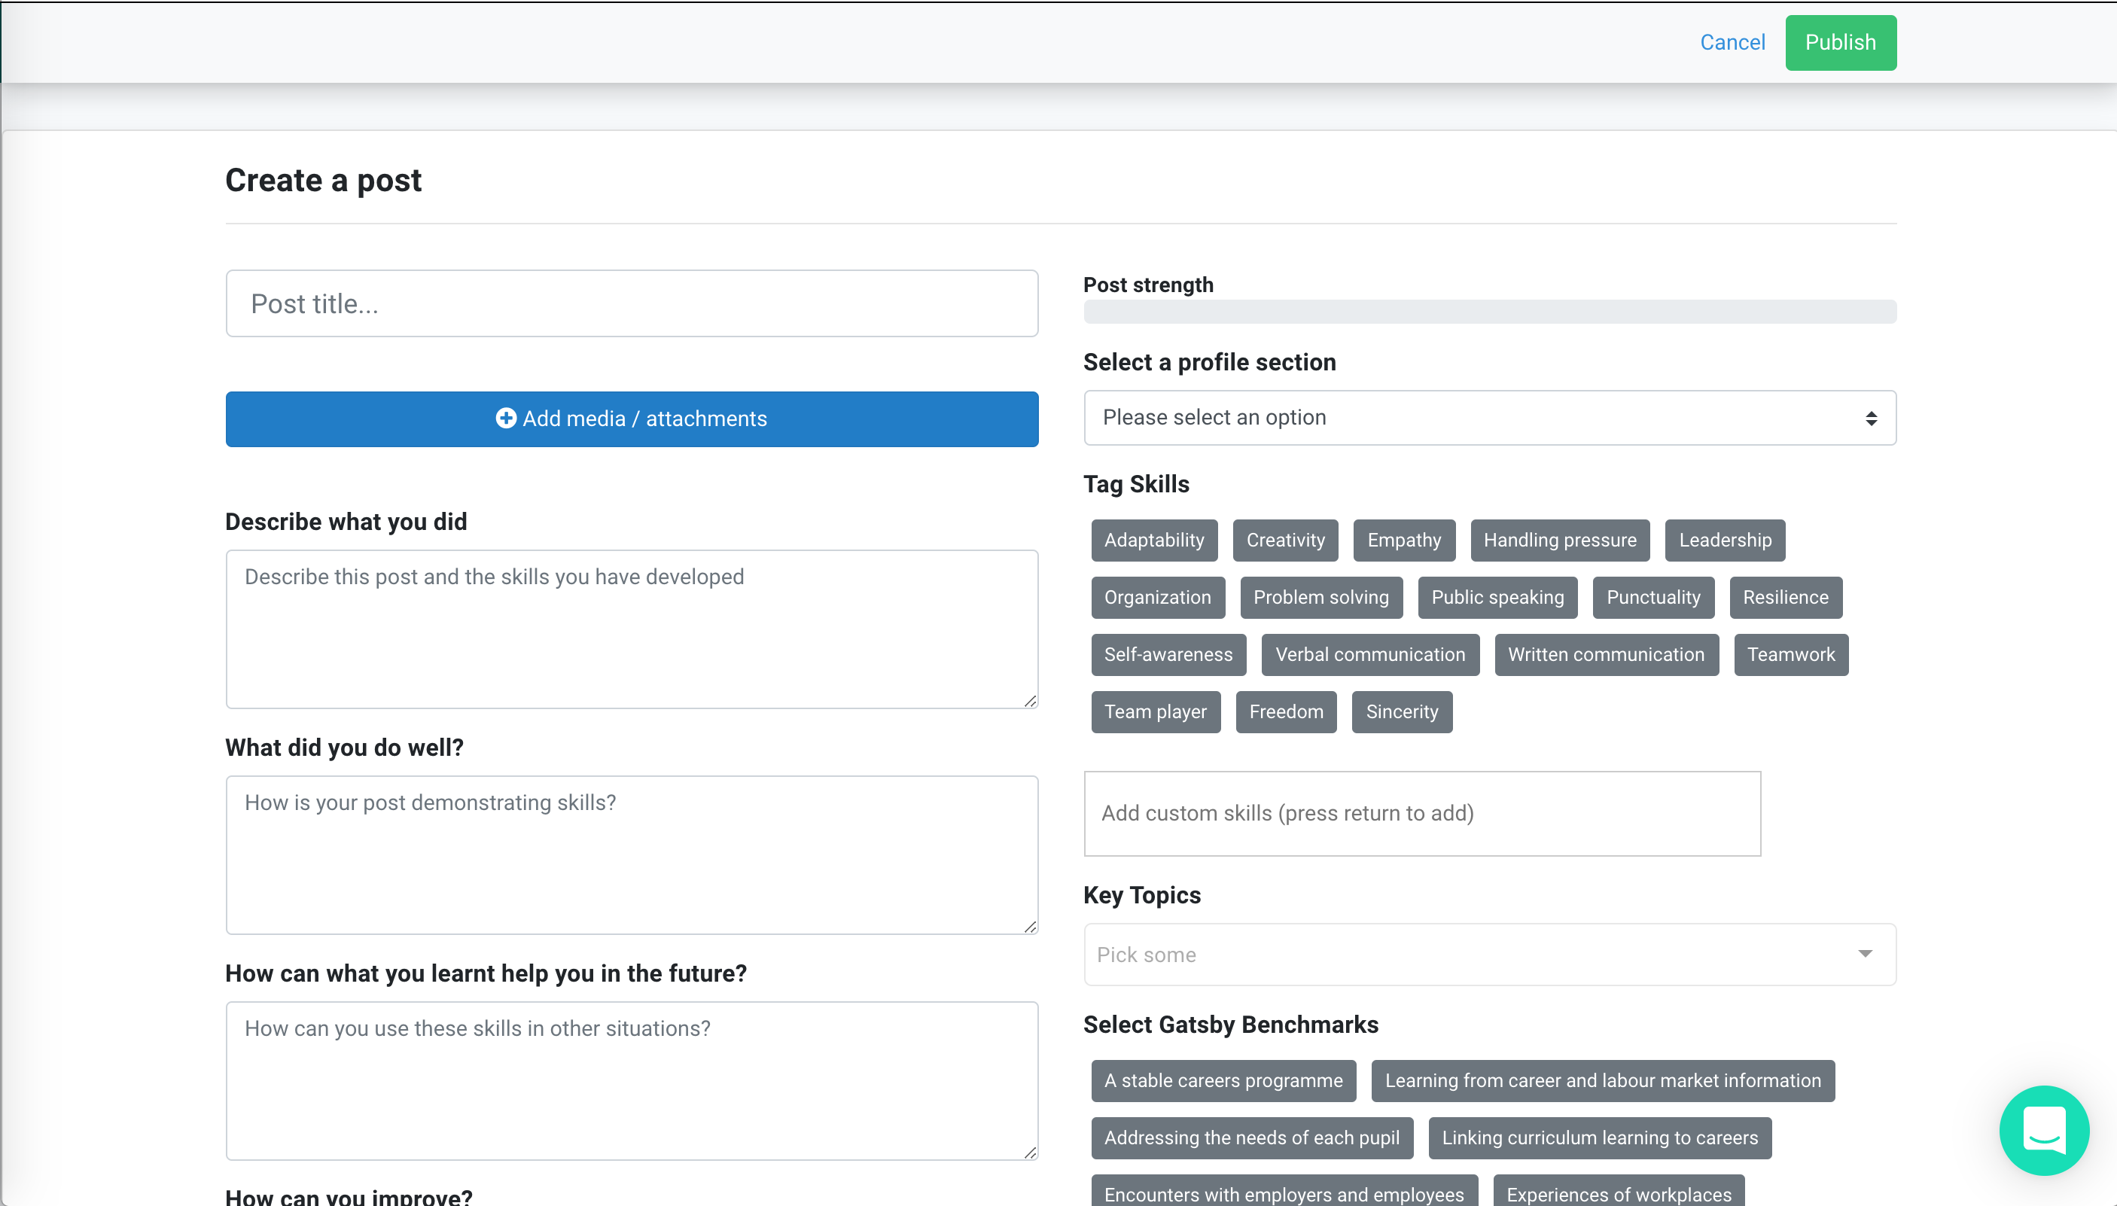Select the Team player skill tag
The height and width of the screenshot is (1206, 2117).
(1156, 711)
